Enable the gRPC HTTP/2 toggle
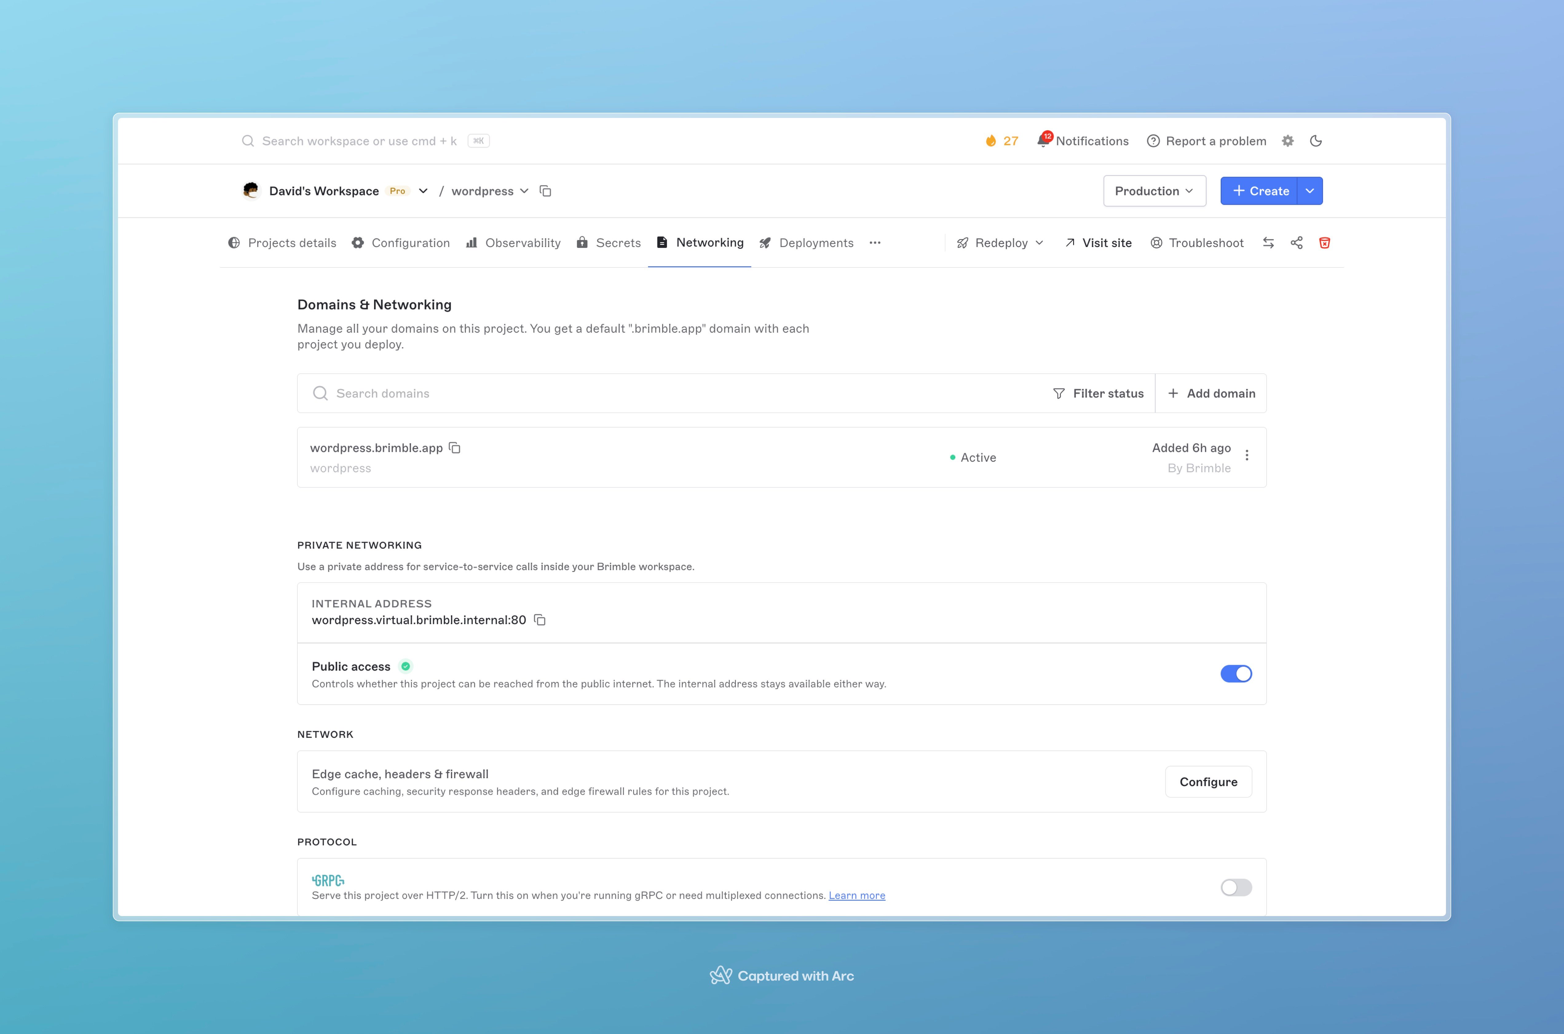Screen dimensions: 1564x1034 (1236, 887)
